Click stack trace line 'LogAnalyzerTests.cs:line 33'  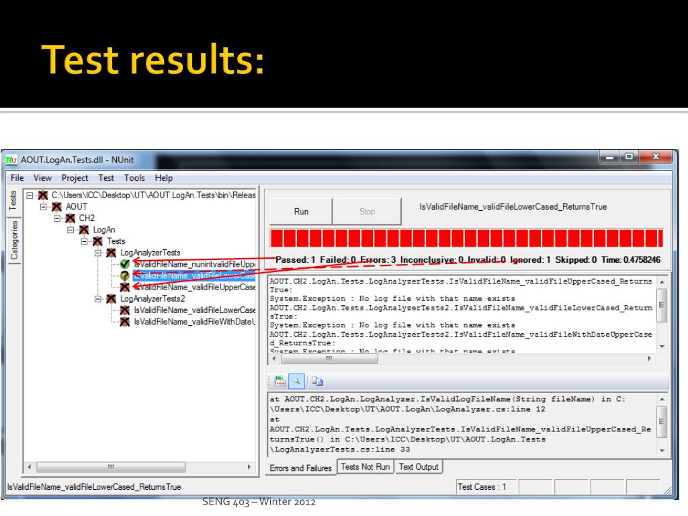coord(339,449)
